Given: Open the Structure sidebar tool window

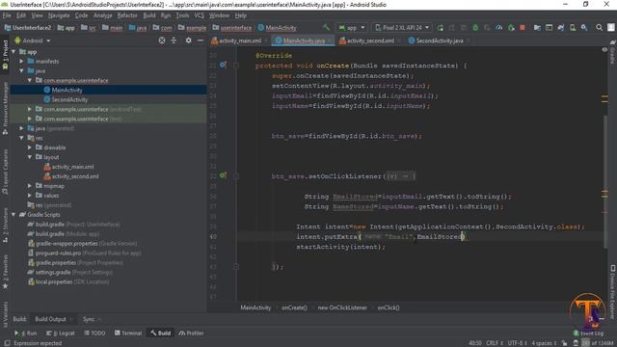Looking at the screenshot, I should click(x=5, y=225).
